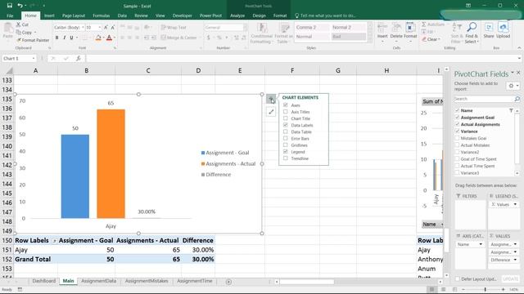Check Gridlines in Chart Elements
This screenshot has width=524, height=294.
tap(286, 145)
